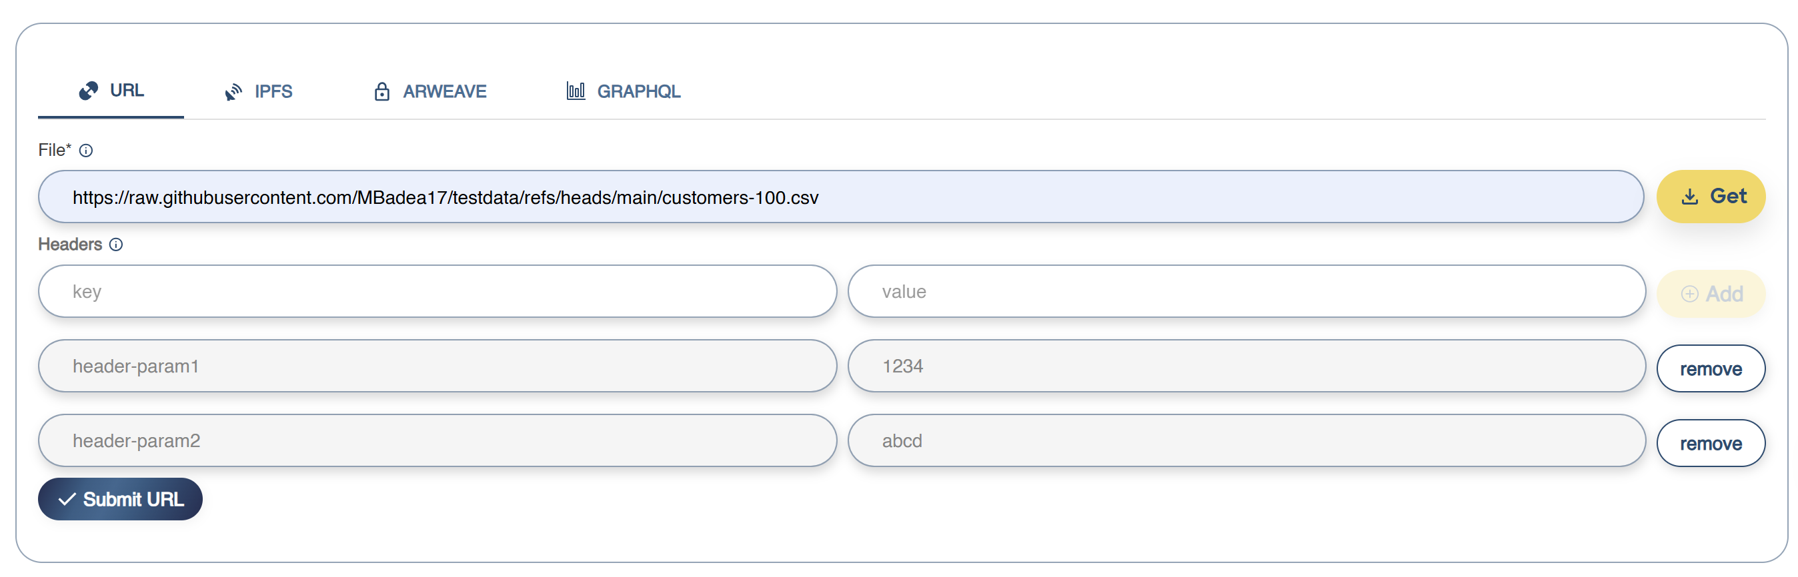
Task: Click the IPFS satellite icon
Action: (x=233, y=92)
